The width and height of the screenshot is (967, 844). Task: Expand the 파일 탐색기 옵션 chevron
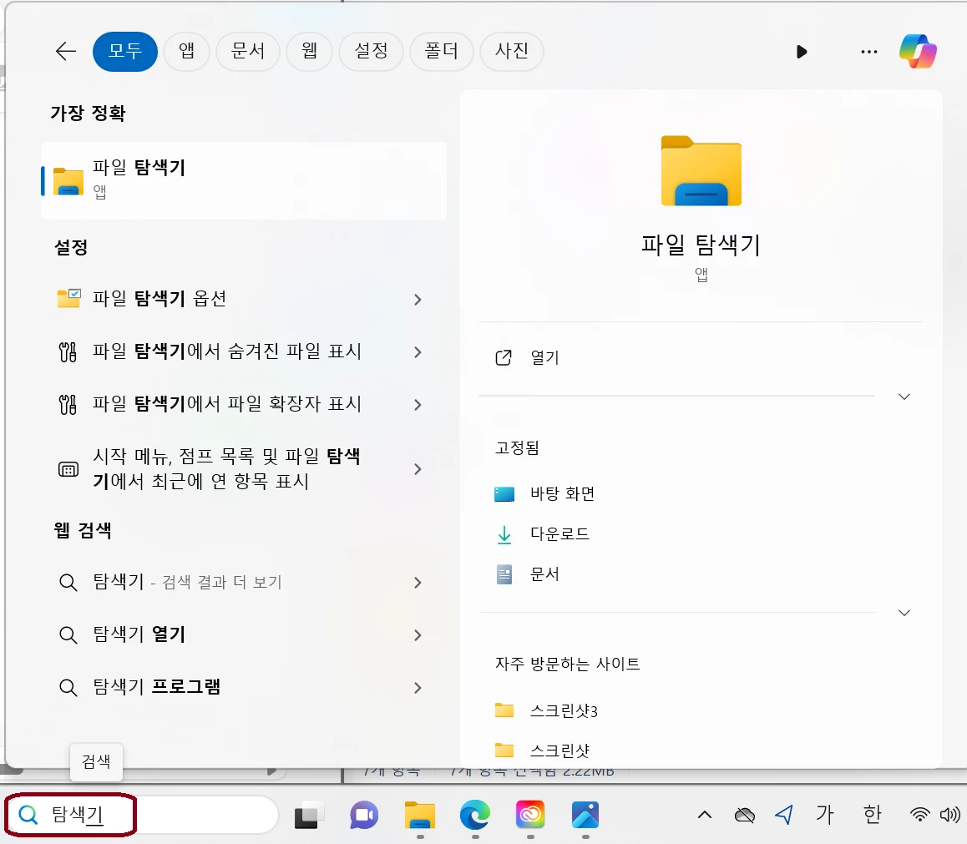click(418, 300)
